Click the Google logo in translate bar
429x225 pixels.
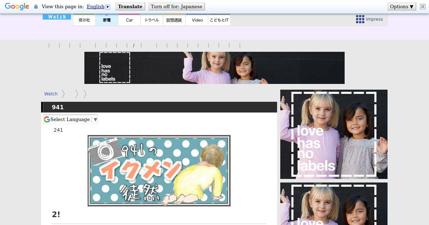tap(17, 6)
